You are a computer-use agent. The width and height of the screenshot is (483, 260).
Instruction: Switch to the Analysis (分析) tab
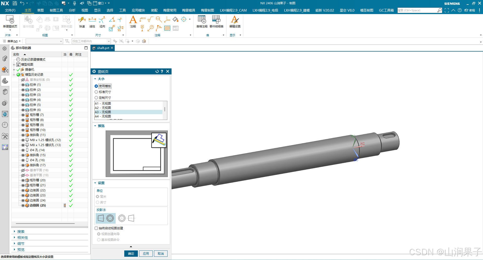[72, 10]
